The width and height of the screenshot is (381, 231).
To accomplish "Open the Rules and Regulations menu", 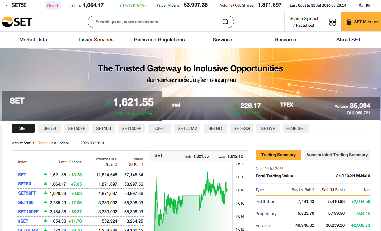I will pos(159,40).
